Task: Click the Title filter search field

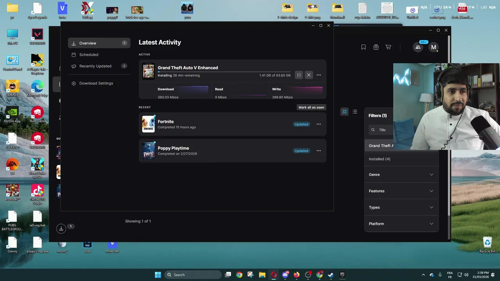Action: pos(381,130)
